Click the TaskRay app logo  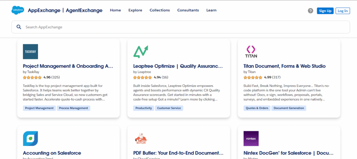coord(30,51)
